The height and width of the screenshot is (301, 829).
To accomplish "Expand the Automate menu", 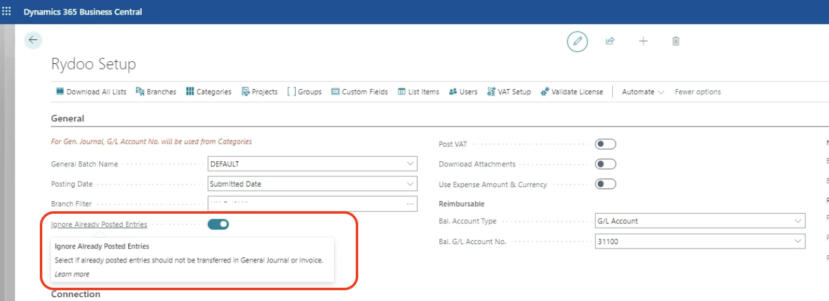I will [643, 92].
